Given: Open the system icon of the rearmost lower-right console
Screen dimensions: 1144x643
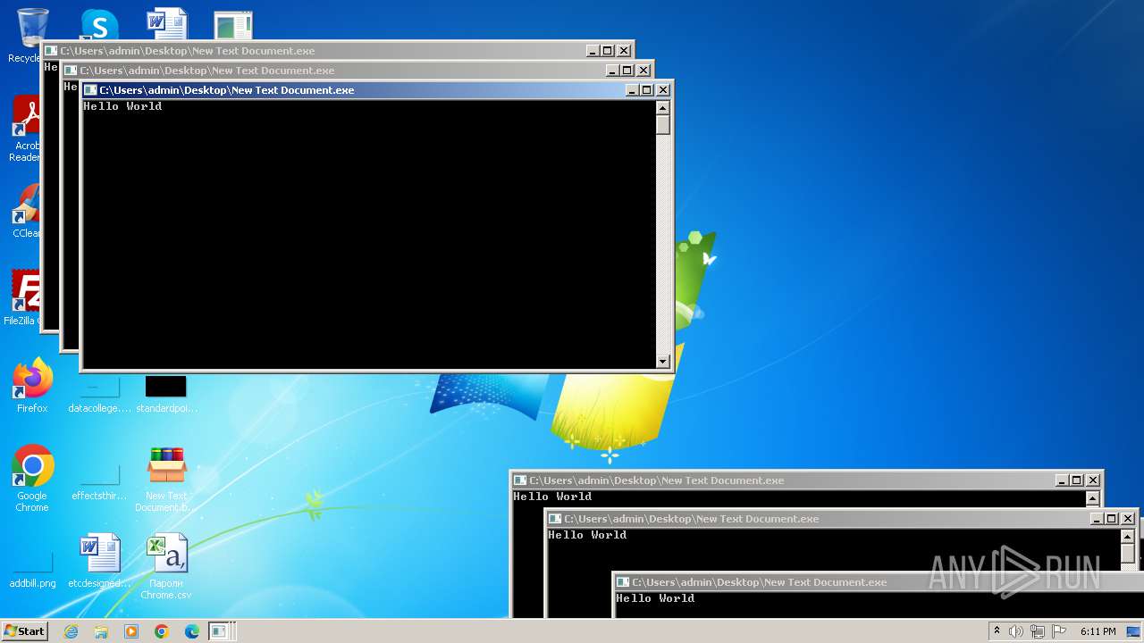Looking at the screenshot, I should [x=520, y=480].
